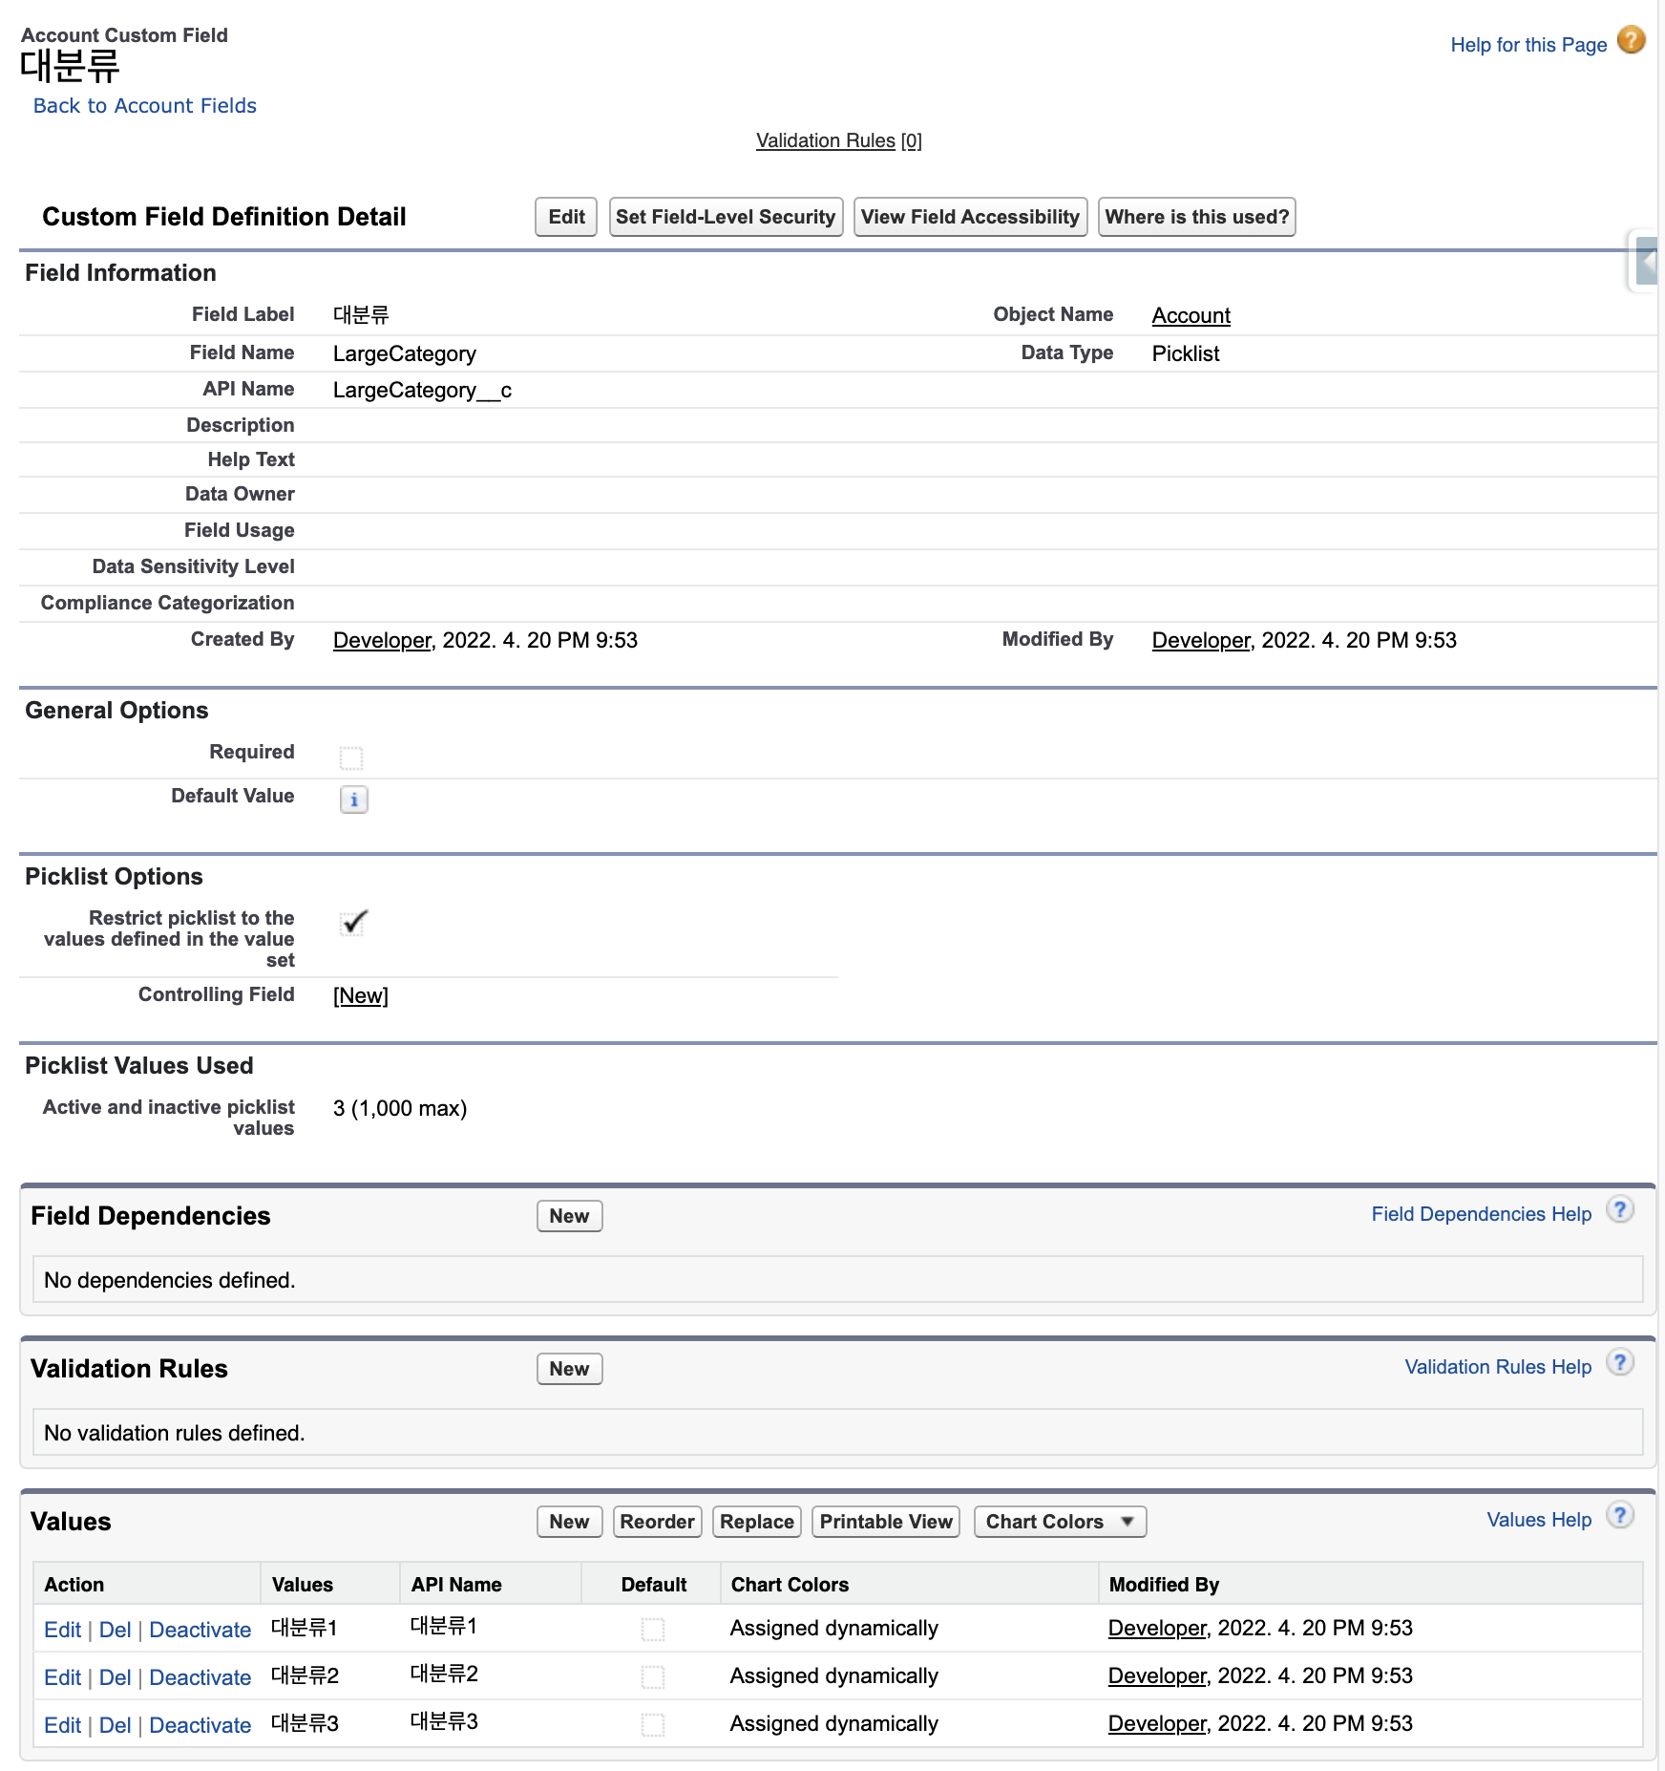The width and height of the screenshot is (1665, 1771).
Task: Go Back to Account Fields
Action: click(x=145, y=106)
